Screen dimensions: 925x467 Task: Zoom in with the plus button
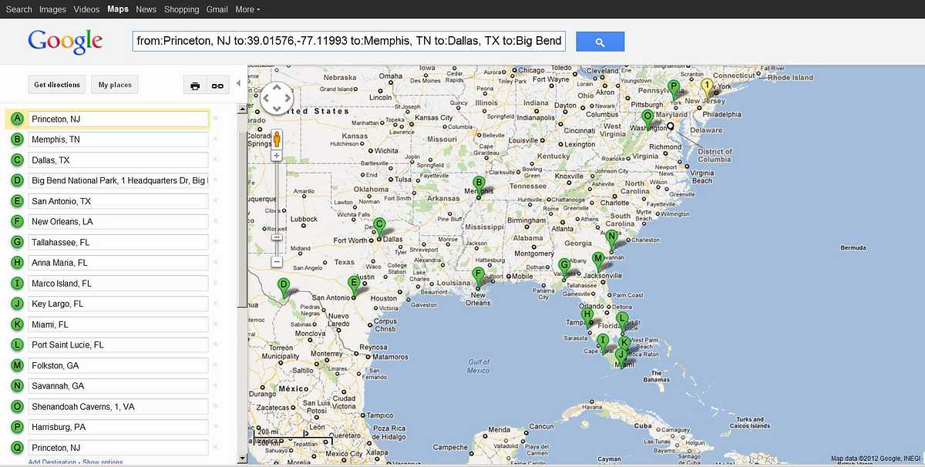click(277, 156)
